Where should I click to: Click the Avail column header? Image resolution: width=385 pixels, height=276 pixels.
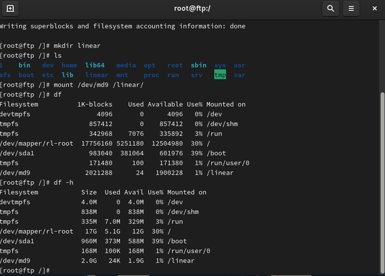(x=134, y=192)
